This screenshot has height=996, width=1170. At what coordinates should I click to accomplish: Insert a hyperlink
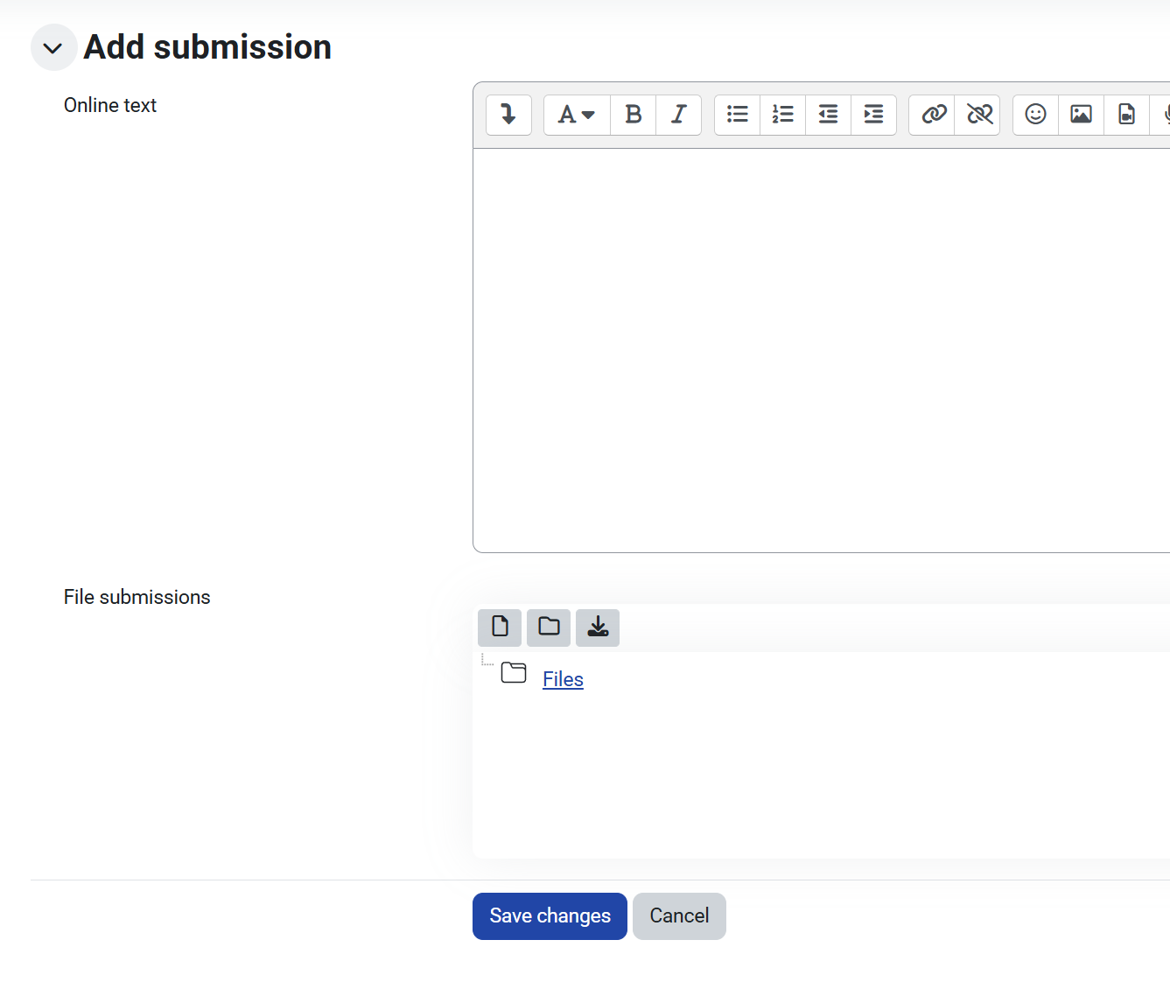click(x=933, y=115)
